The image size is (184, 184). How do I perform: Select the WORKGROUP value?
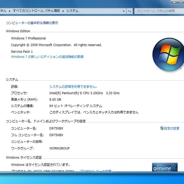(x=60, y=148)
